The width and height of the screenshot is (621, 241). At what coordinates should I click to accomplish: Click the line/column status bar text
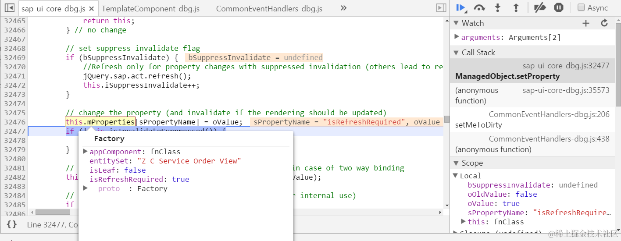53,225
